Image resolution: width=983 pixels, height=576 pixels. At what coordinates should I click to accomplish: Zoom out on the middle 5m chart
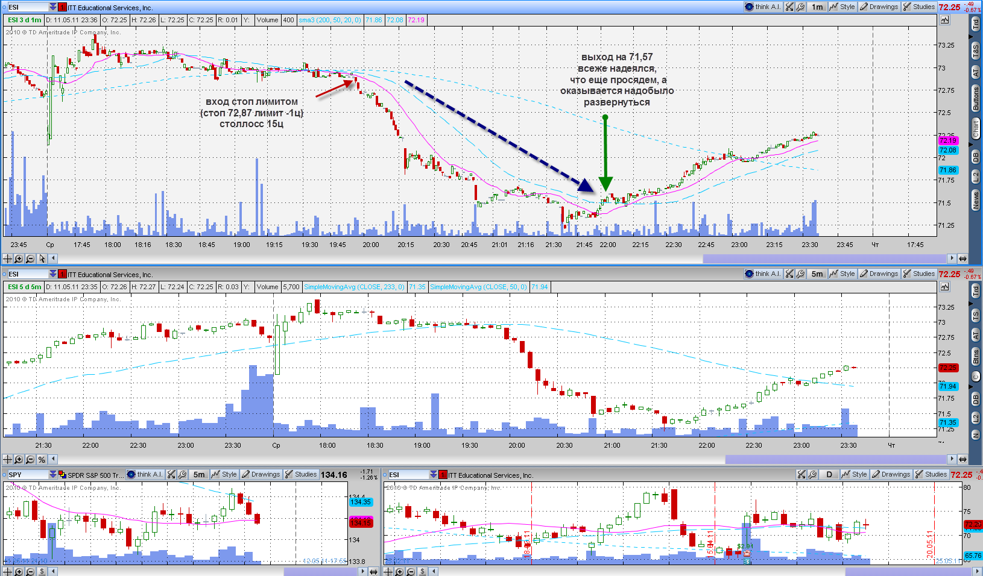click(30, 459)
